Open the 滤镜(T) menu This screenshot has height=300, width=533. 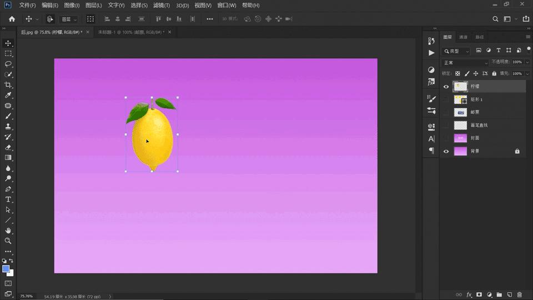pos(162,5)
